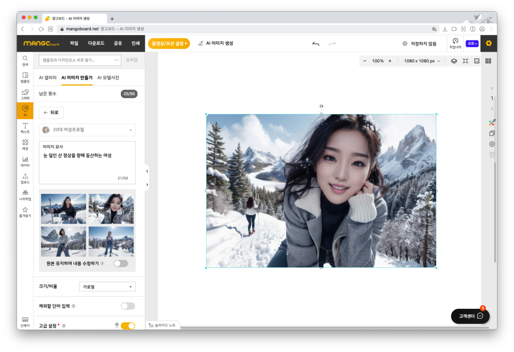The height and width of the screenshot is (352, 514).
Task: Open the 업로드 upload panel
Action: coord(25,178)
